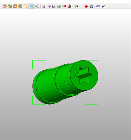Viewport: 131px width, 140px height.
Task: Click the first orange spheres toolbar icon
Action: 5,6
